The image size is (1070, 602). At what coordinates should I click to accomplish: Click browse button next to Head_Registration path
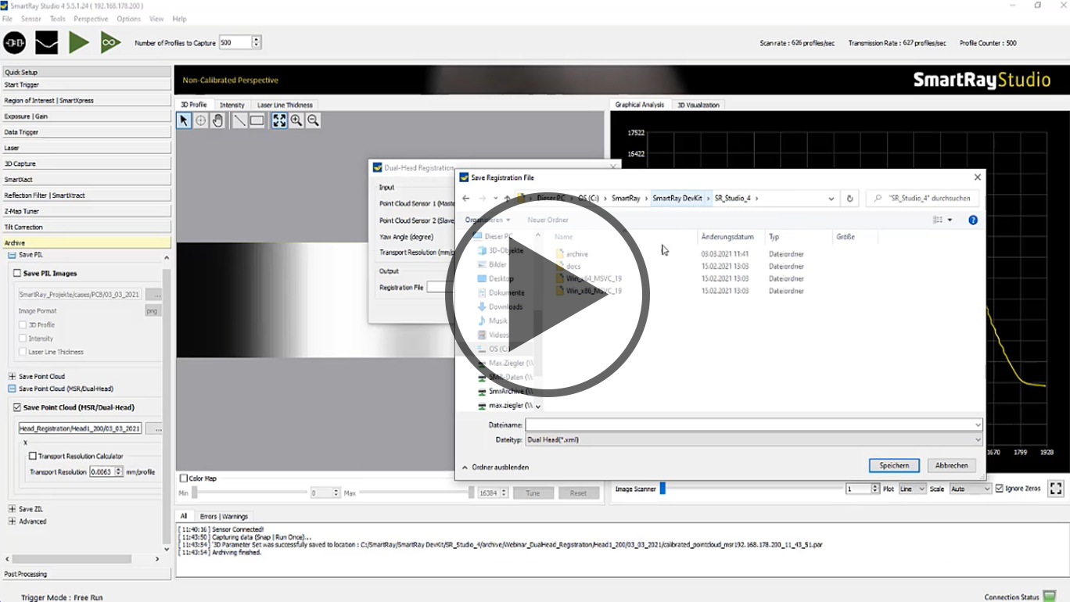pos(154,428)
